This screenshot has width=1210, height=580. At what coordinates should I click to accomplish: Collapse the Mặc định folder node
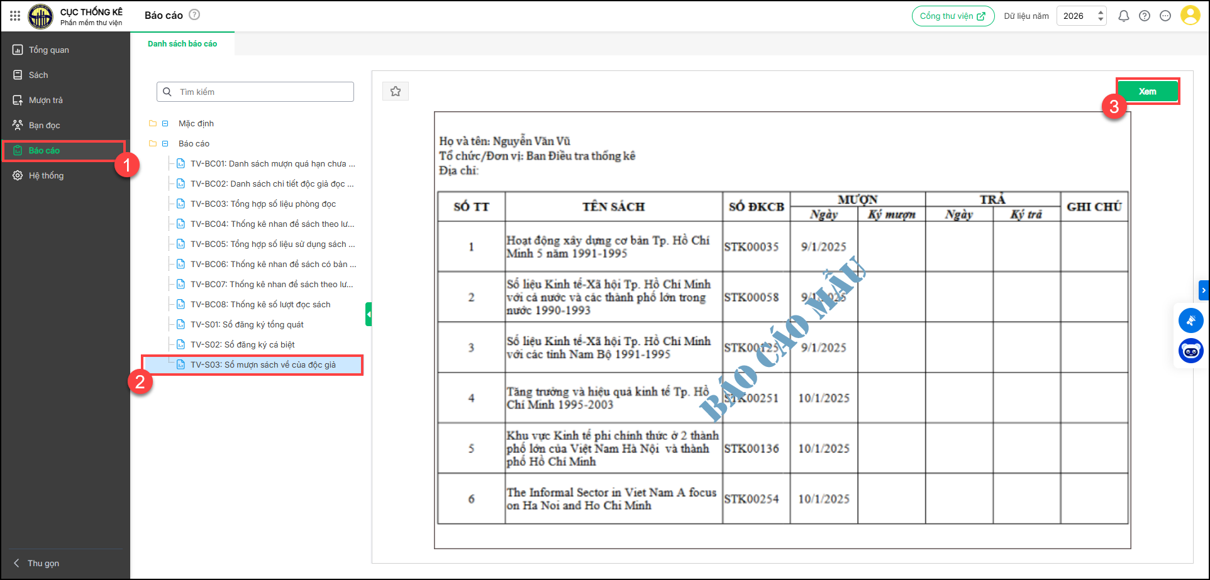tap(165, 124)
